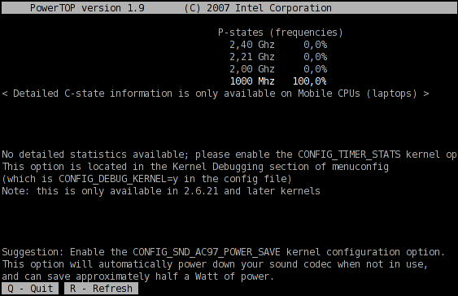458x296 pixels.
Task: Click the Detailed C-state information message
Action: (216, 94)
